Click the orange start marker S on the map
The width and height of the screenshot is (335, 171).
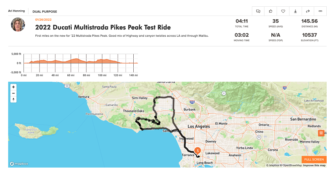click(x=197, y=151)
